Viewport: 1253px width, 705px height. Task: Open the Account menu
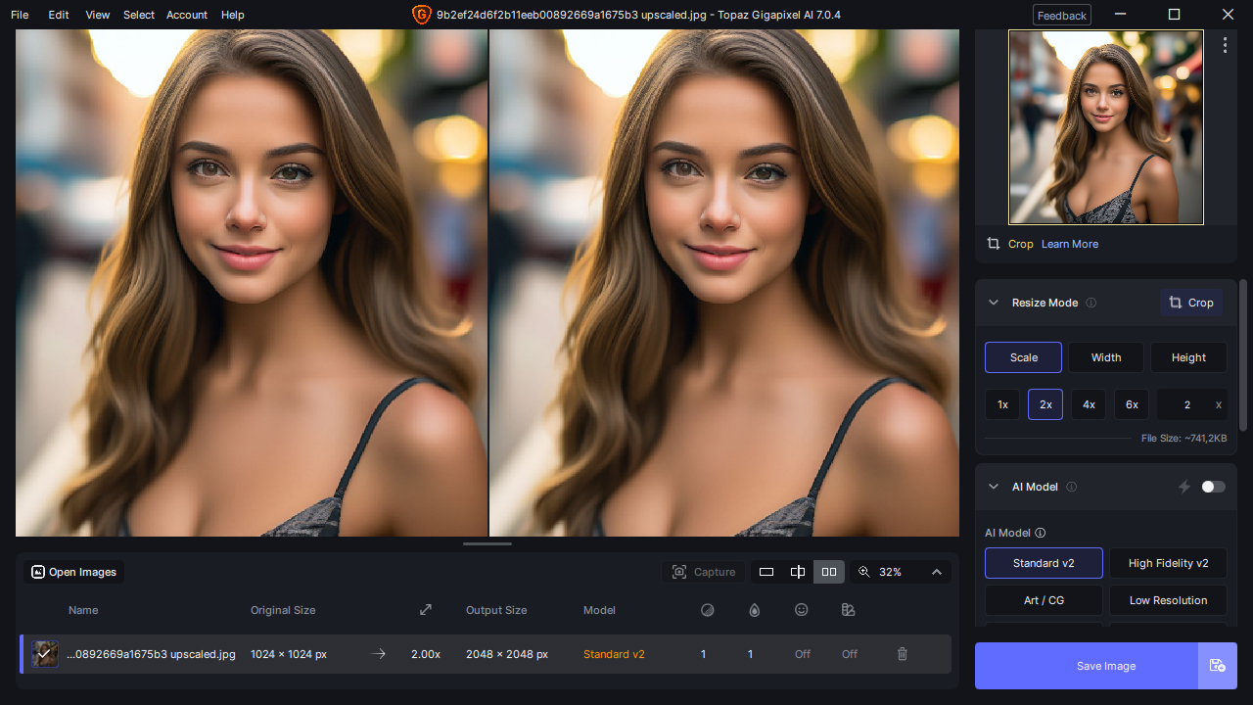pos(187,15)
